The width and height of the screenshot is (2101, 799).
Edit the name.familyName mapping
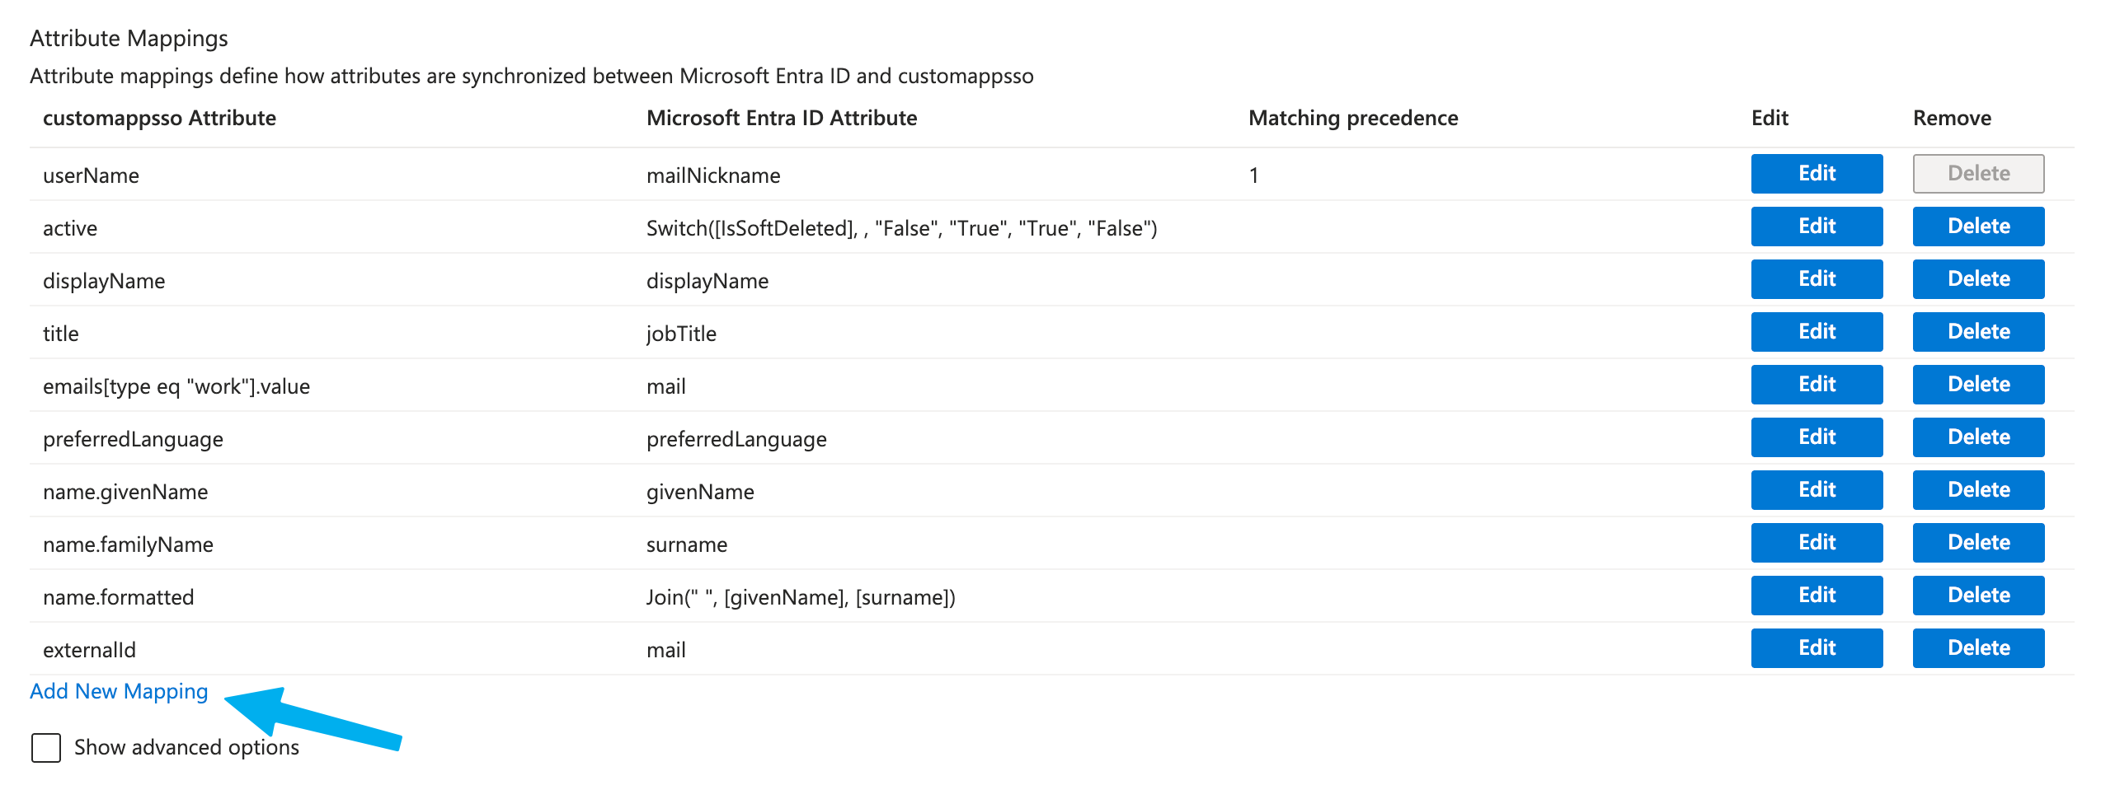(1817, 543)
